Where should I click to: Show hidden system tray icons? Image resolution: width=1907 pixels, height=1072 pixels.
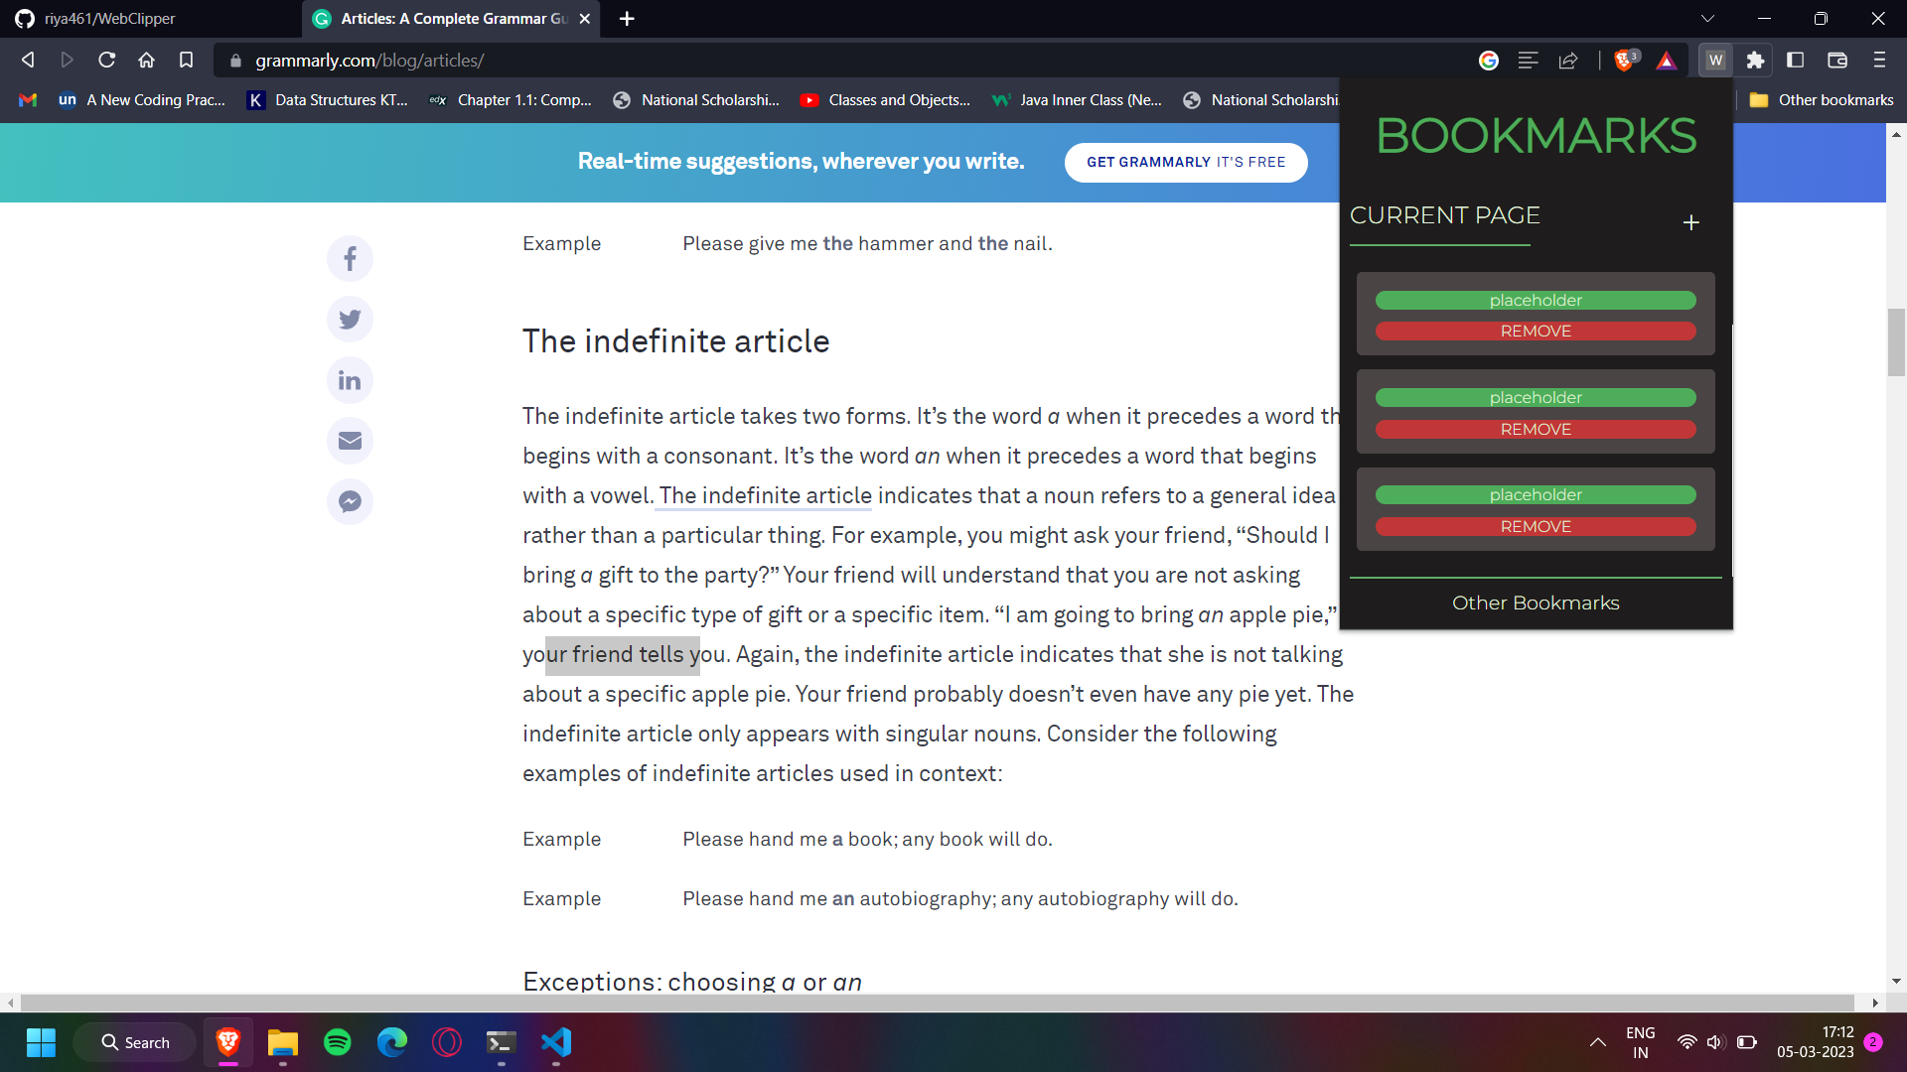[1597, 1042]
